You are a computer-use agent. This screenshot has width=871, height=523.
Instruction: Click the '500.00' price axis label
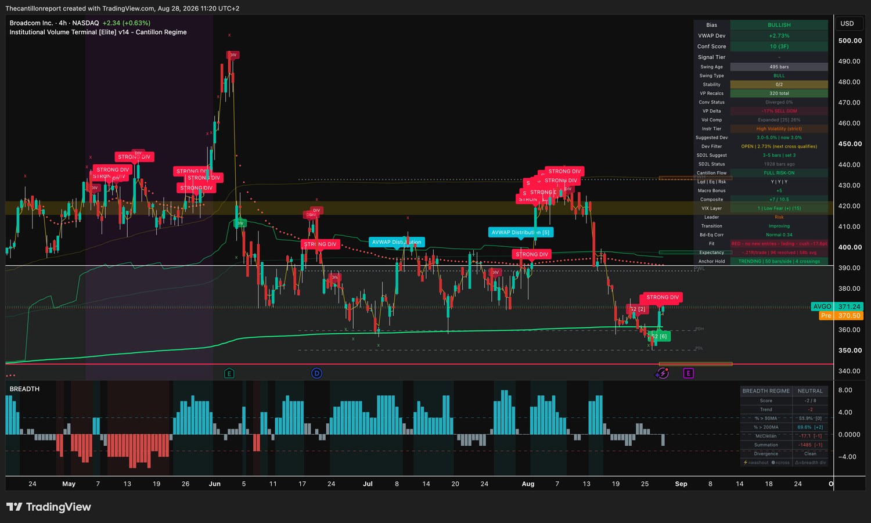[850, 41]
